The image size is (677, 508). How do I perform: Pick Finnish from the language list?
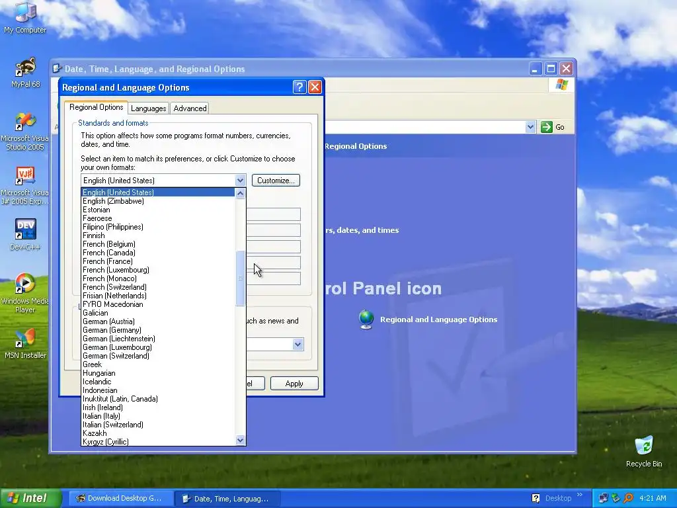158,235
